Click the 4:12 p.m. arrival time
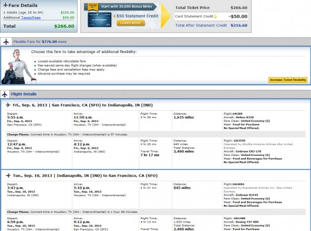 [x=82, y=144]
